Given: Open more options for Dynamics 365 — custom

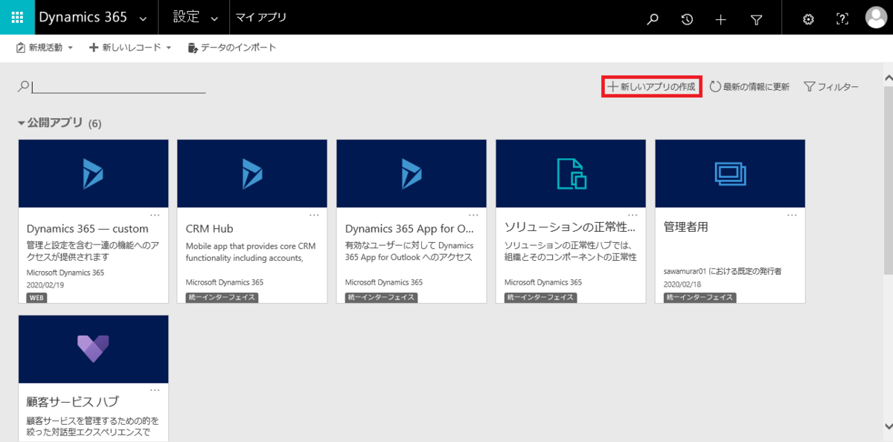Looking at the screenshot, I should click(x=155, y=215).
